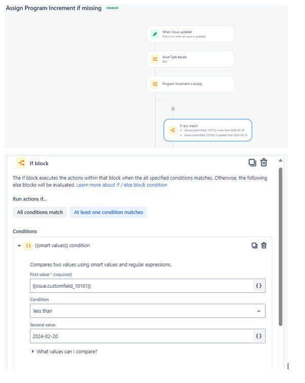Select the Program Increment is empty condition icon
The image size is (305, 383).
(x=155, y=84)
